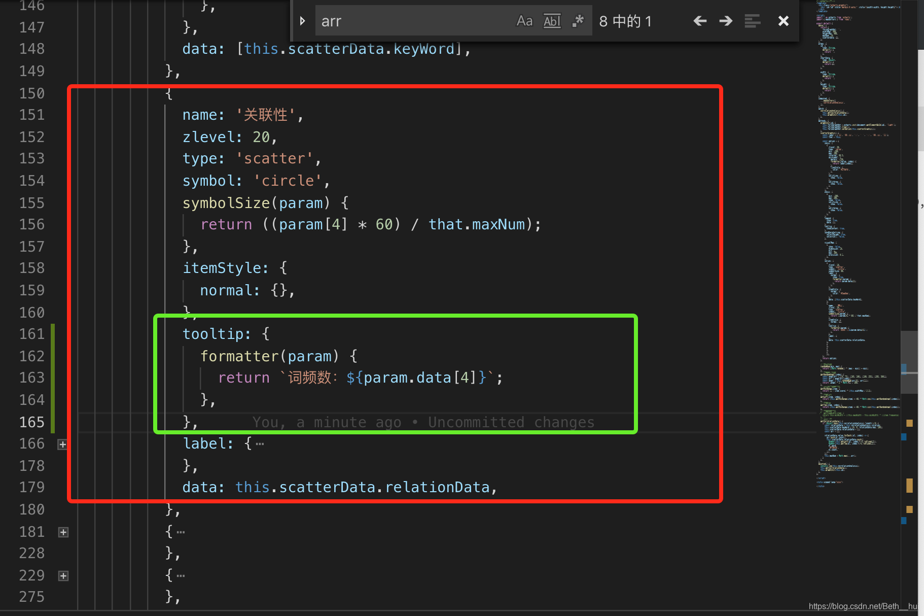
Task: Toggle Match Whole Word option
Action: 552,21
